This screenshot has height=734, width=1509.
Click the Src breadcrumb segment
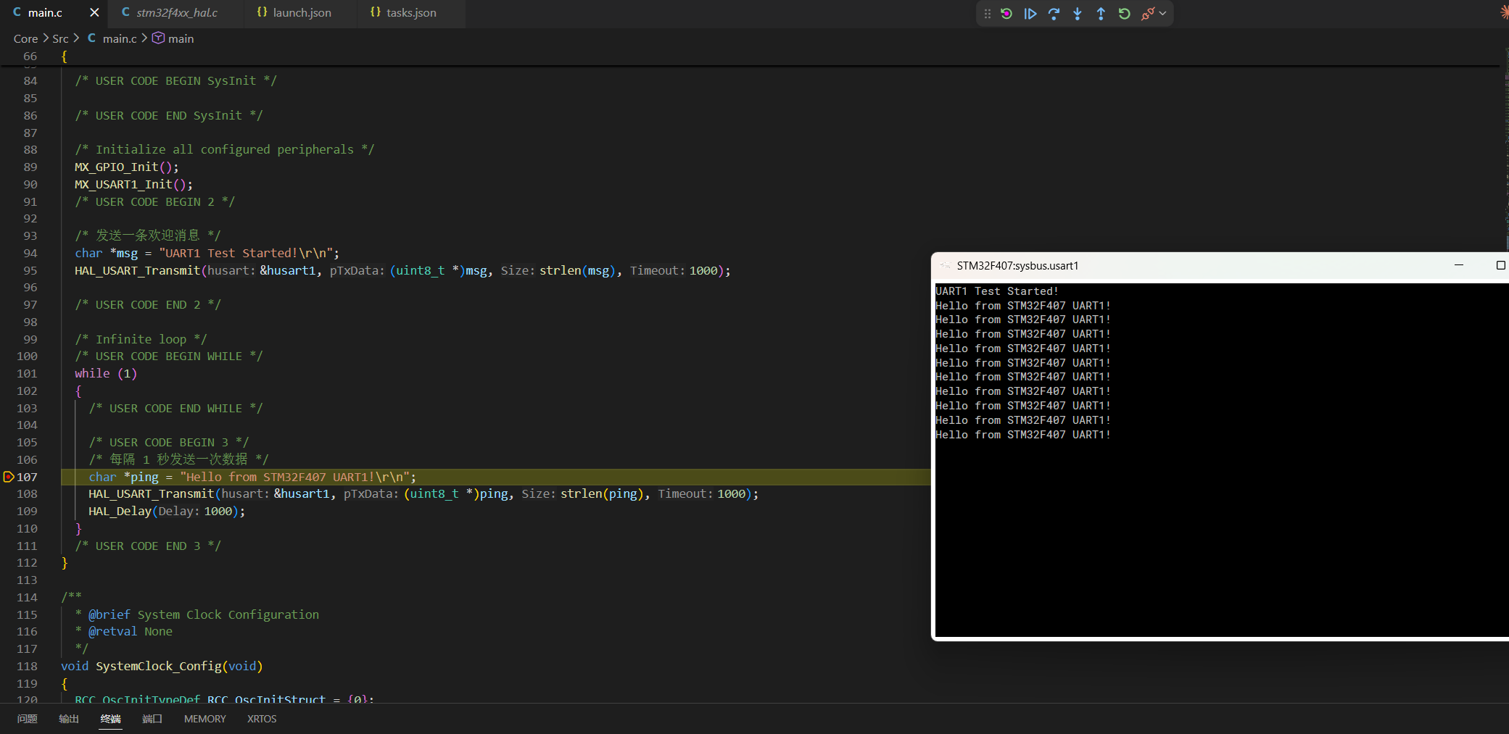(x=60, y=38)
